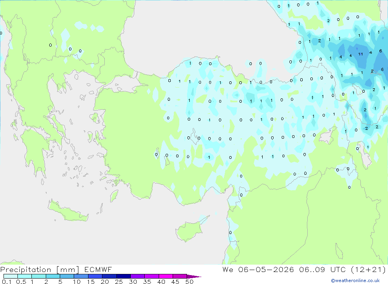Image resolution: width=388 pixels, height=284 pixels.
Task: Click the above-50 arrow at legend end
Action: [x=194, y=277]
